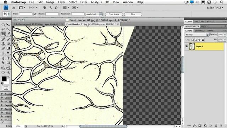Swap width and height values
Screen dimensions: 227x128
click(35, 14)
